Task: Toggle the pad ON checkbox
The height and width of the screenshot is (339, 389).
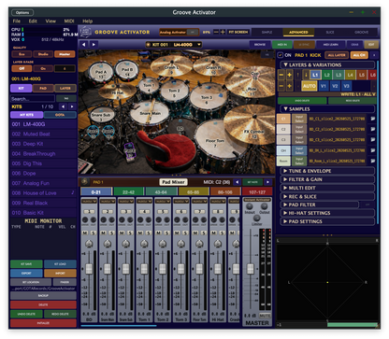Action: 281,55
